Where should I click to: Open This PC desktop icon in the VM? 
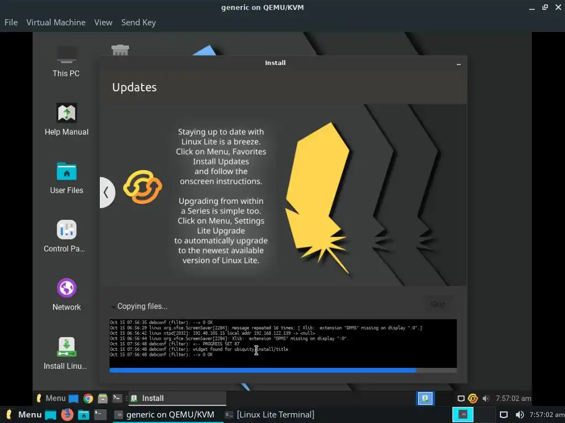tap(66, 62)
